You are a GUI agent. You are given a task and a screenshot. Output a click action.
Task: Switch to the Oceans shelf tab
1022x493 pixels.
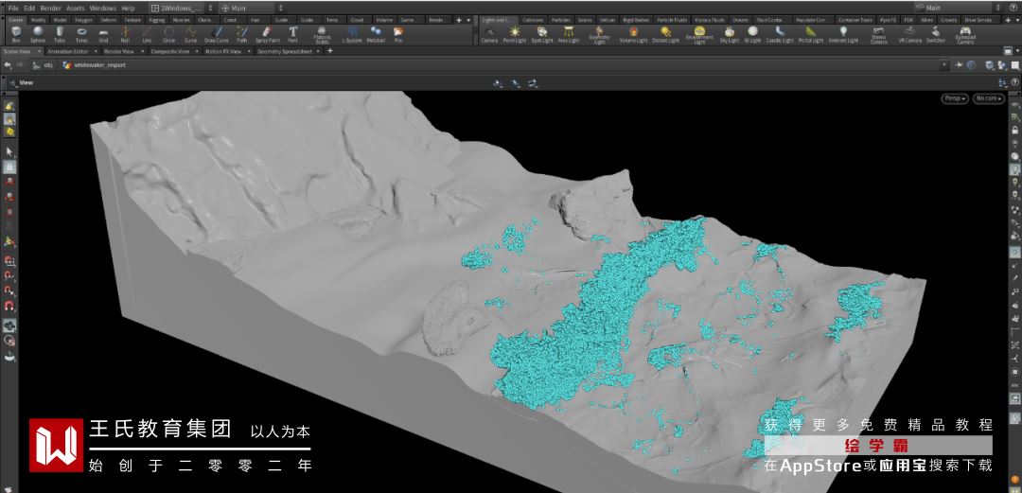[740, 20]
